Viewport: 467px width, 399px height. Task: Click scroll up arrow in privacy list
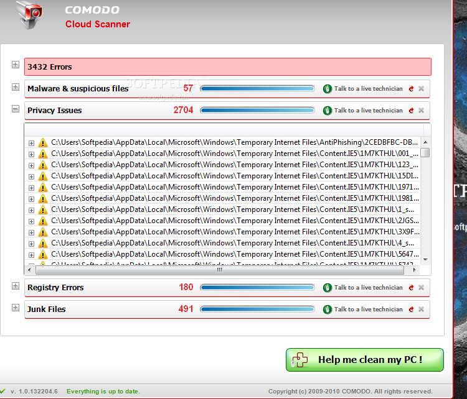point(426,142)
